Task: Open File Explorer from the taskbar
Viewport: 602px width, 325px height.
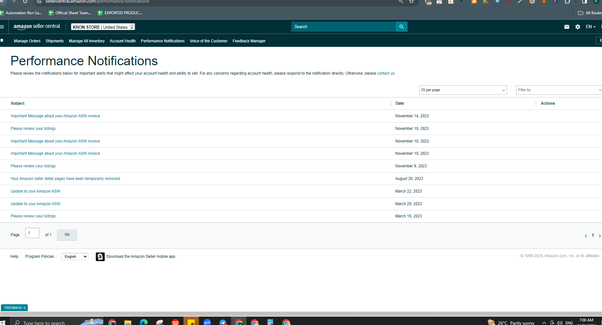Action: click(128, 322)
